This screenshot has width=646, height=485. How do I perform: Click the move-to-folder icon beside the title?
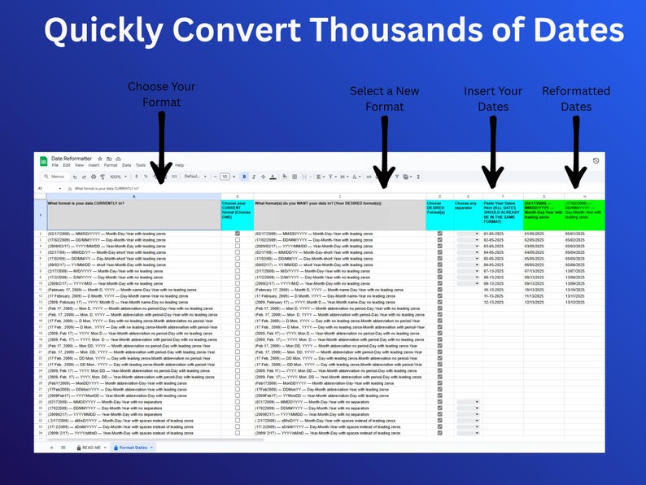pyautogui.click(x=109, y=159)
